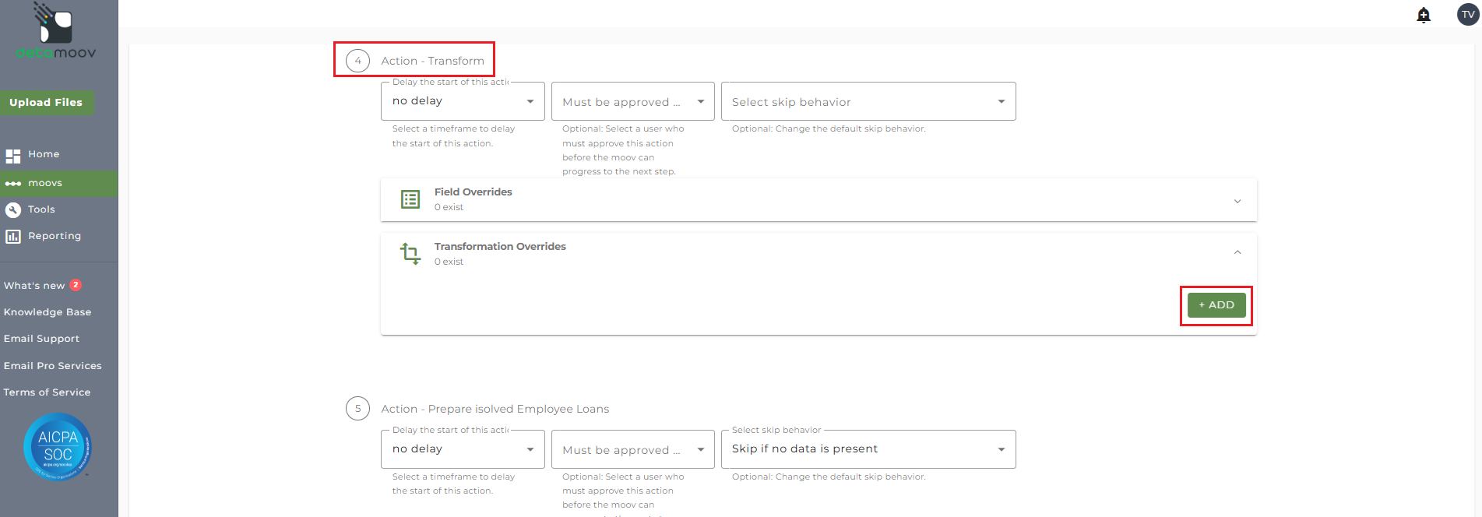The height and width of the screenshot is (517, 1482).
Task: Click the Home dashboard icon
Action: pyautogui.click(x=13, y=155)
